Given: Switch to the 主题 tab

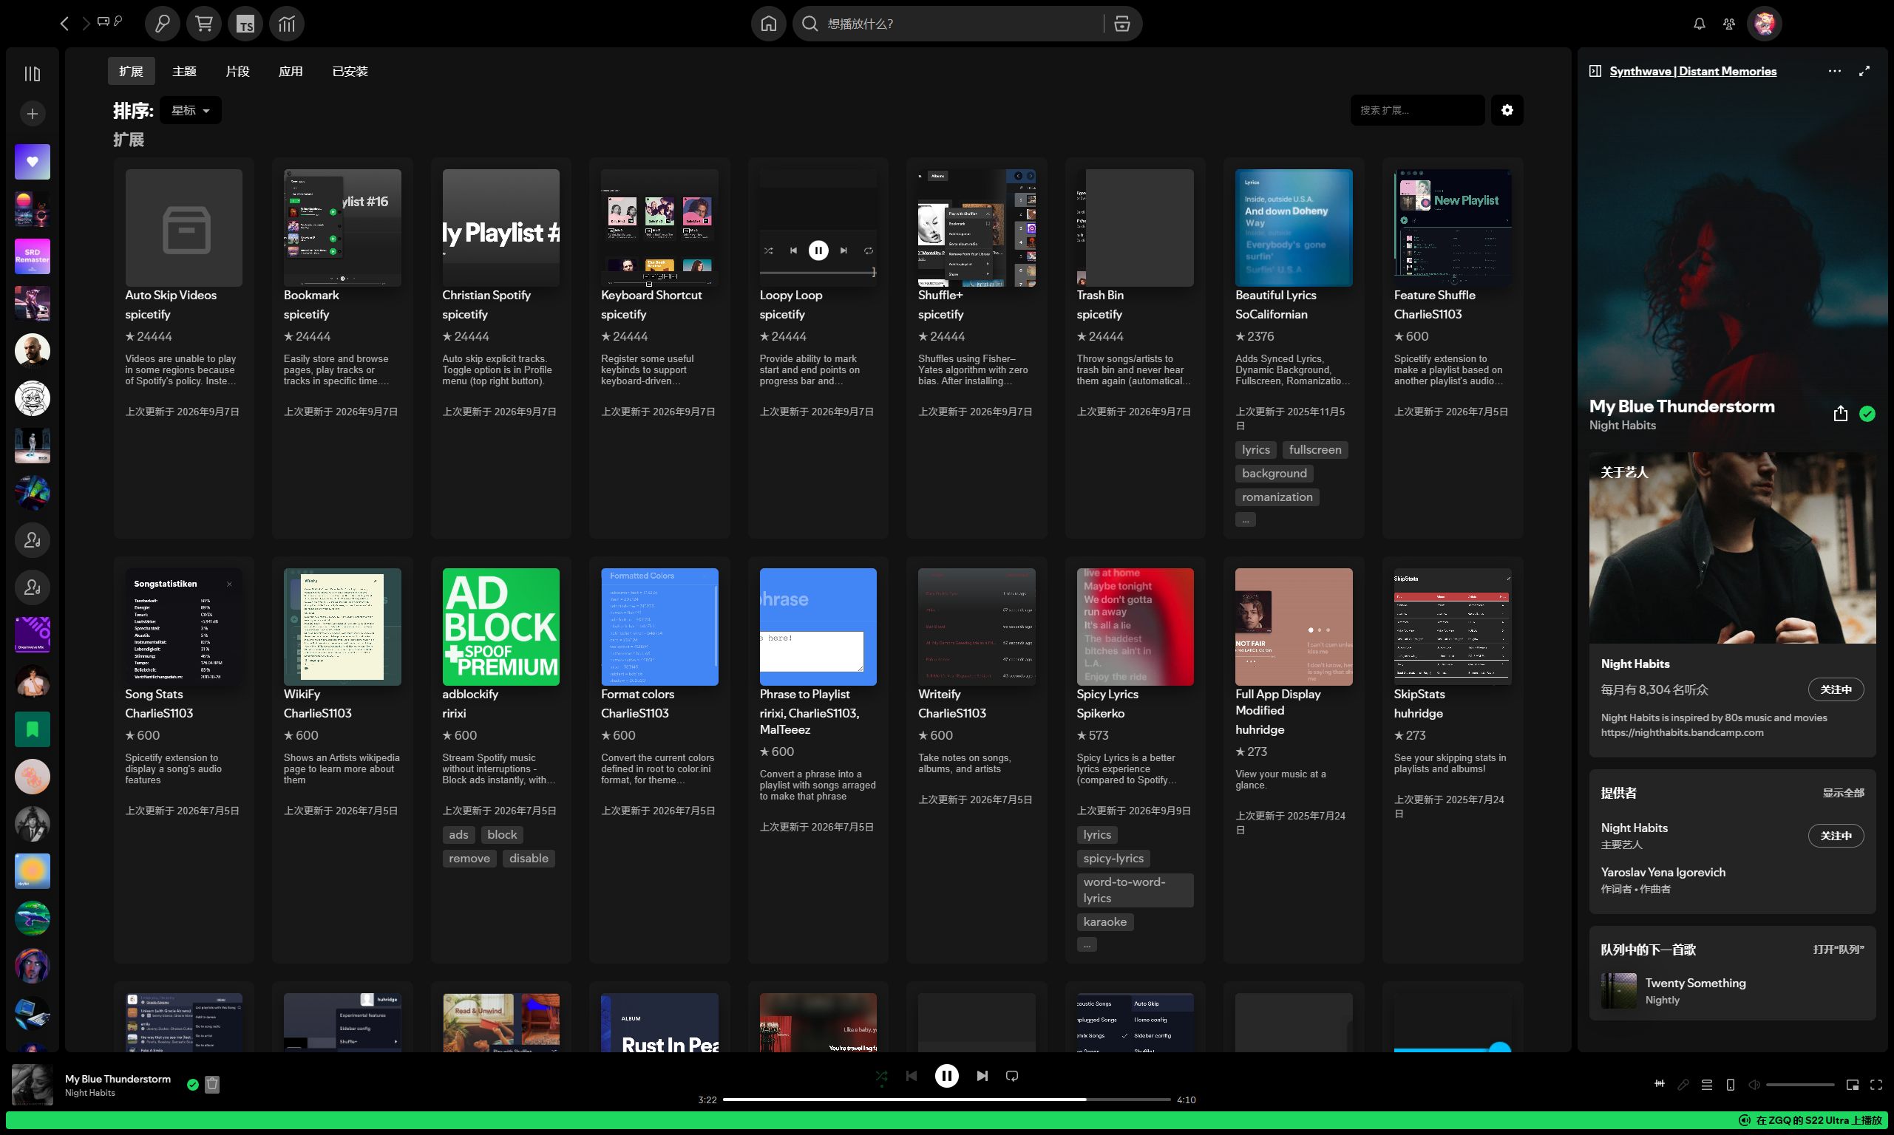Looking at the screenshot, I should click(x=184, y=71).
